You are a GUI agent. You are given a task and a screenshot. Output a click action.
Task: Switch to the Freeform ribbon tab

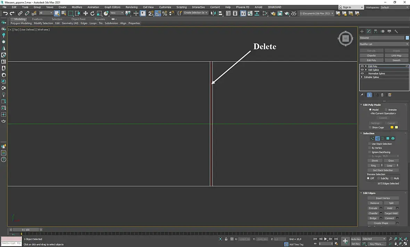tap(37, 19)
